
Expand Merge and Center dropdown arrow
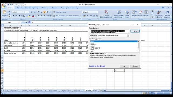pyautogui.click(x=80, y=16)
